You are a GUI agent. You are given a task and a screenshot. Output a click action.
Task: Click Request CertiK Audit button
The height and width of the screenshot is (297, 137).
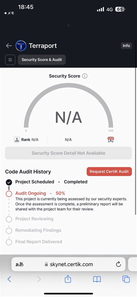tap(109, 172)
